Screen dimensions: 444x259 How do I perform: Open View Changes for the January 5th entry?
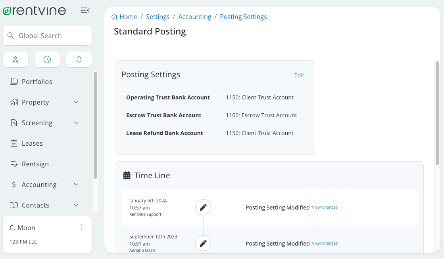tap(325, 207)
